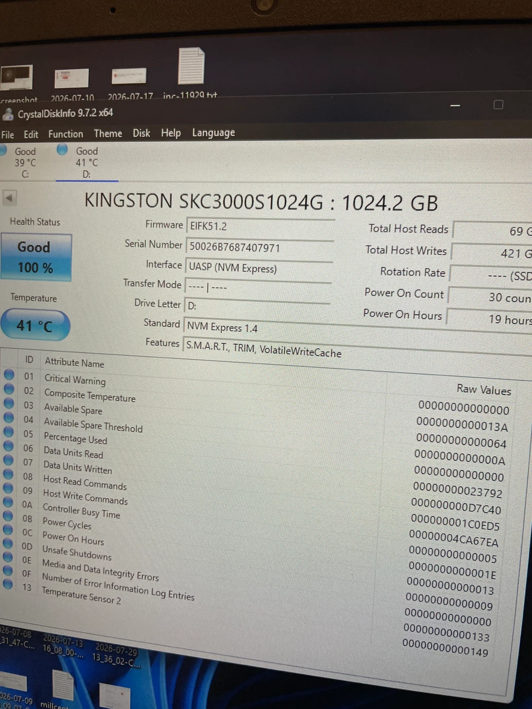
Task: Click status circle of Host Read Commands row
Action: pos(8,474)
